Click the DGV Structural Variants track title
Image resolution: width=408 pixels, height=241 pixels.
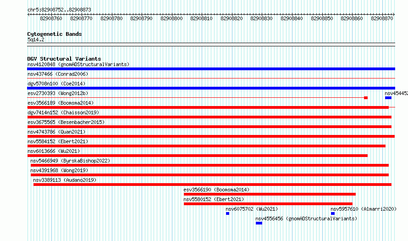[x=64, y=59]
